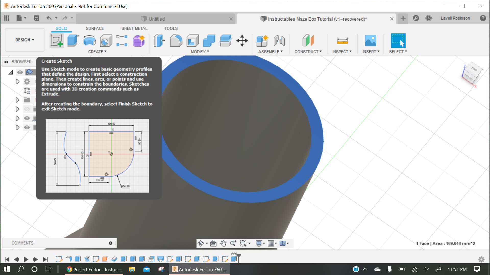The width and height of the screenshot is (490, 275).
Task: Open a new design with plus button
Action: click(x=403, y=19)
